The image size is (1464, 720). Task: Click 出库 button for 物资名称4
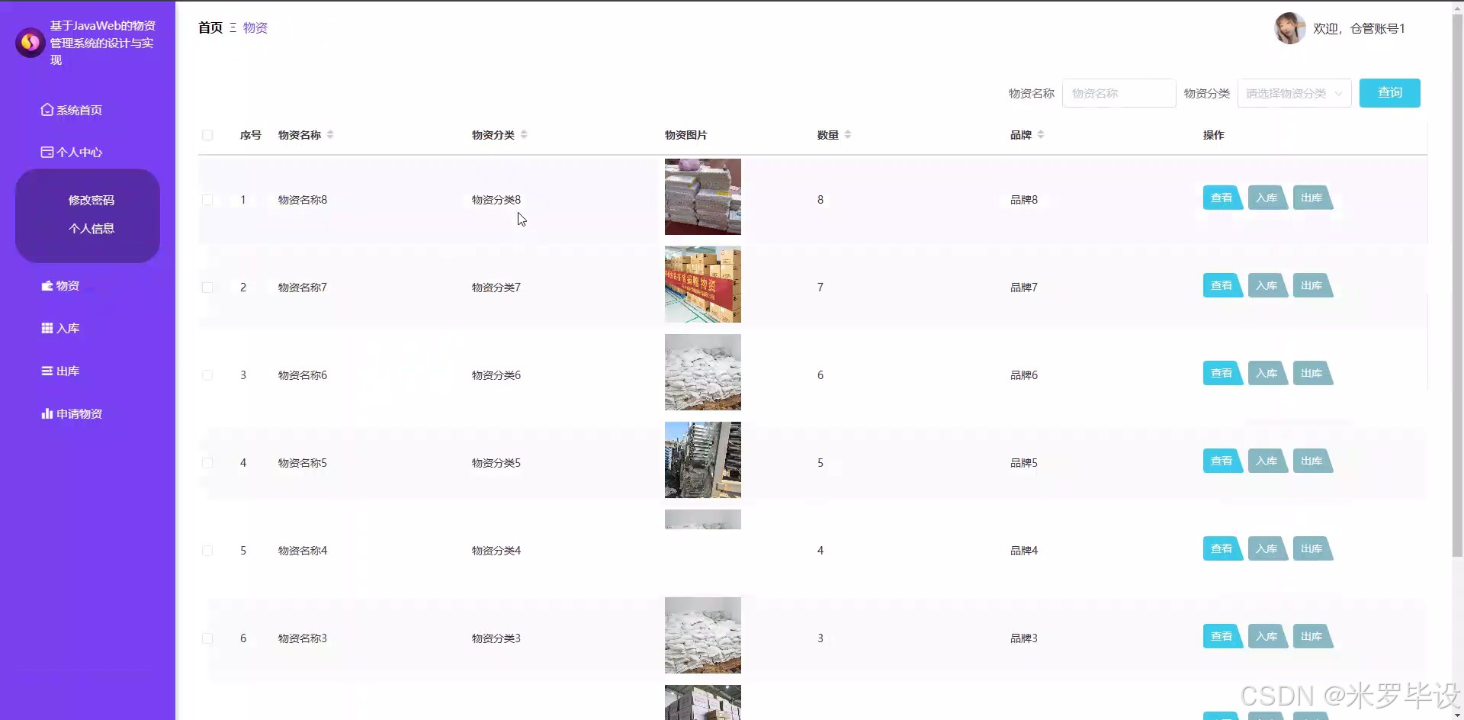[x=1312, y=548]
